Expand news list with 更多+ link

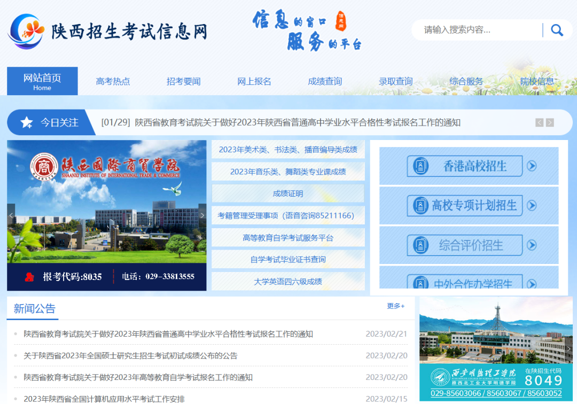click(396, 306)
